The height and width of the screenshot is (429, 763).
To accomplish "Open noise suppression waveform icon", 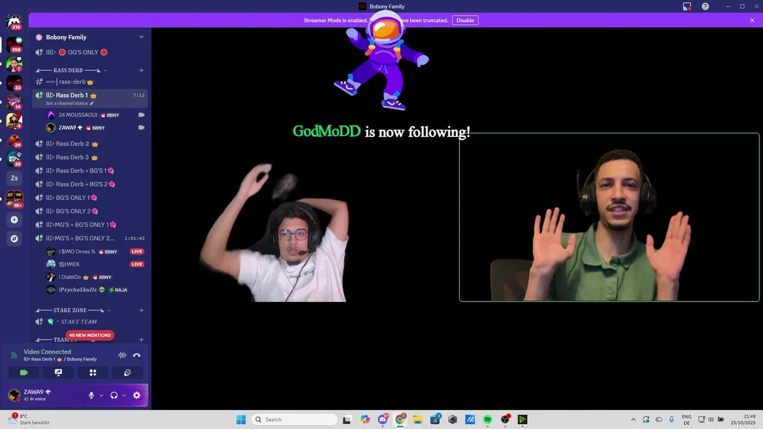I will click(x=122, y=355).
